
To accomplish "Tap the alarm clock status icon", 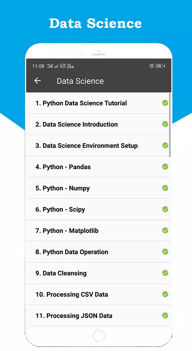I will coord(151,66).
